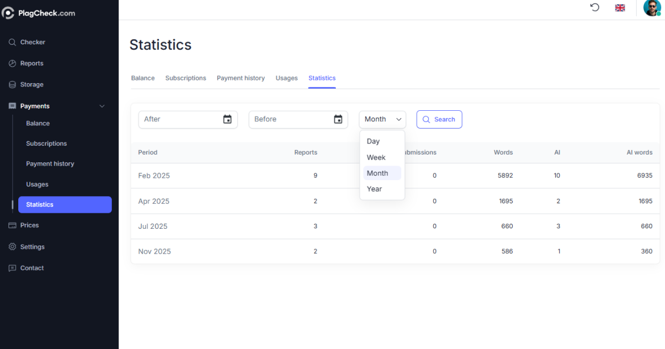Select the Checker magnifier icon in sidebar
Image resolution: width=665 pixels, height=349 pixels.
[x=12, y=42]
